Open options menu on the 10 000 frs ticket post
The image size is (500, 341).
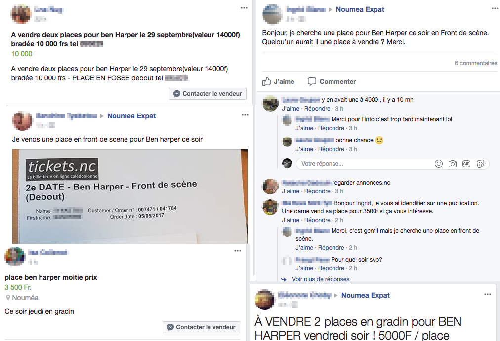coord(244,8)
